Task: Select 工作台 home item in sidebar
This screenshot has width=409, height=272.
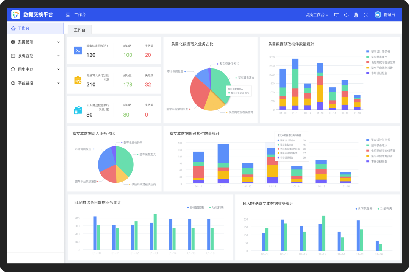Action: [x=36, y=28]
